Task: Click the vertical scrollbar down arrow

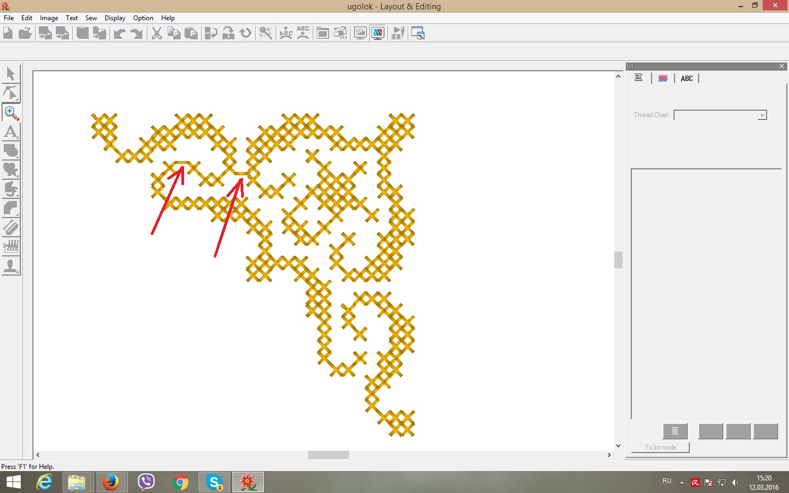Action: [x=618, y=446]
